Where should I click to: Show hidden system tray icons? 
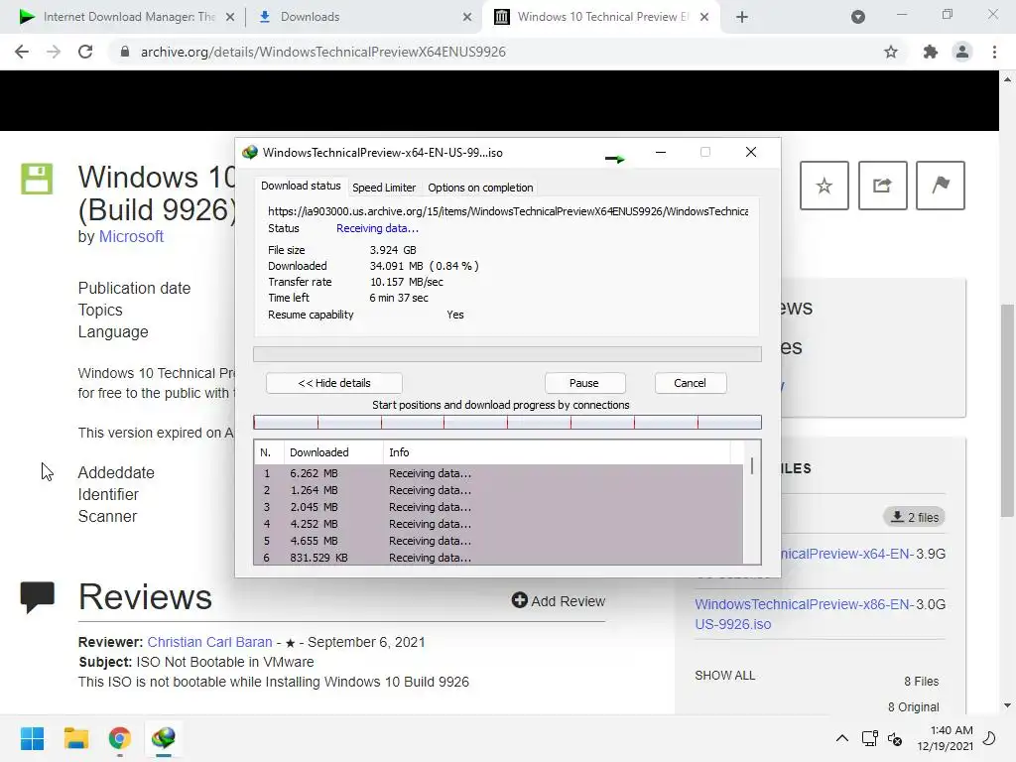point(841,738)
